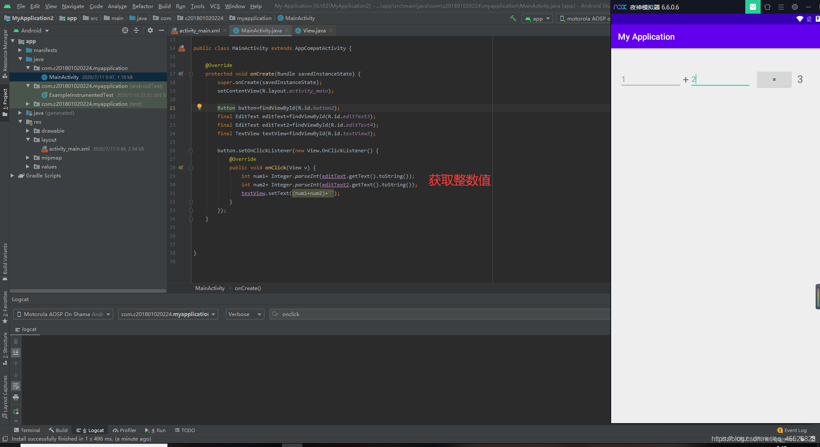Click the locate target icon in Project panel
Viewport: 820px width, 447px height.
point(125,30)
